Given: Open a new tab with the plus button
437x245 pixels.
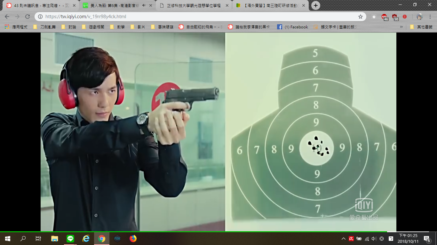Looking at the screenshot, I should pos(316,5).
